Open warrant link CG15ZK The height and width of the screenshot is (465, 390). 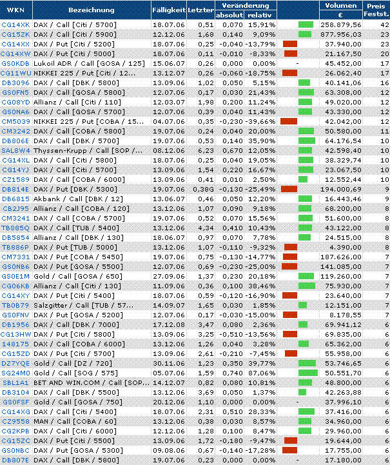pos(15,34)
